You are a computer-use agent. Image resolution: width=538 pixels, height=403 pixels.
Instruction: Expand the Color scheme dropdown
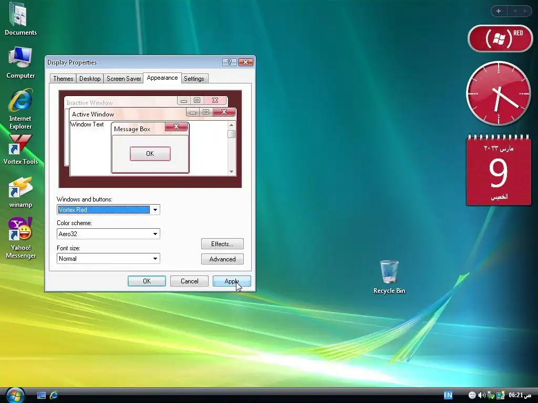pyautogui.click(x=155, y=234)
